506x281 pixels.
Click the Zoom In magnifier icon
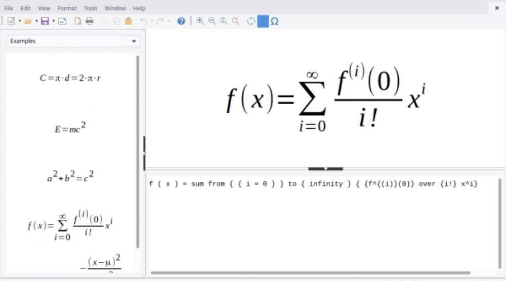point(200,21)
